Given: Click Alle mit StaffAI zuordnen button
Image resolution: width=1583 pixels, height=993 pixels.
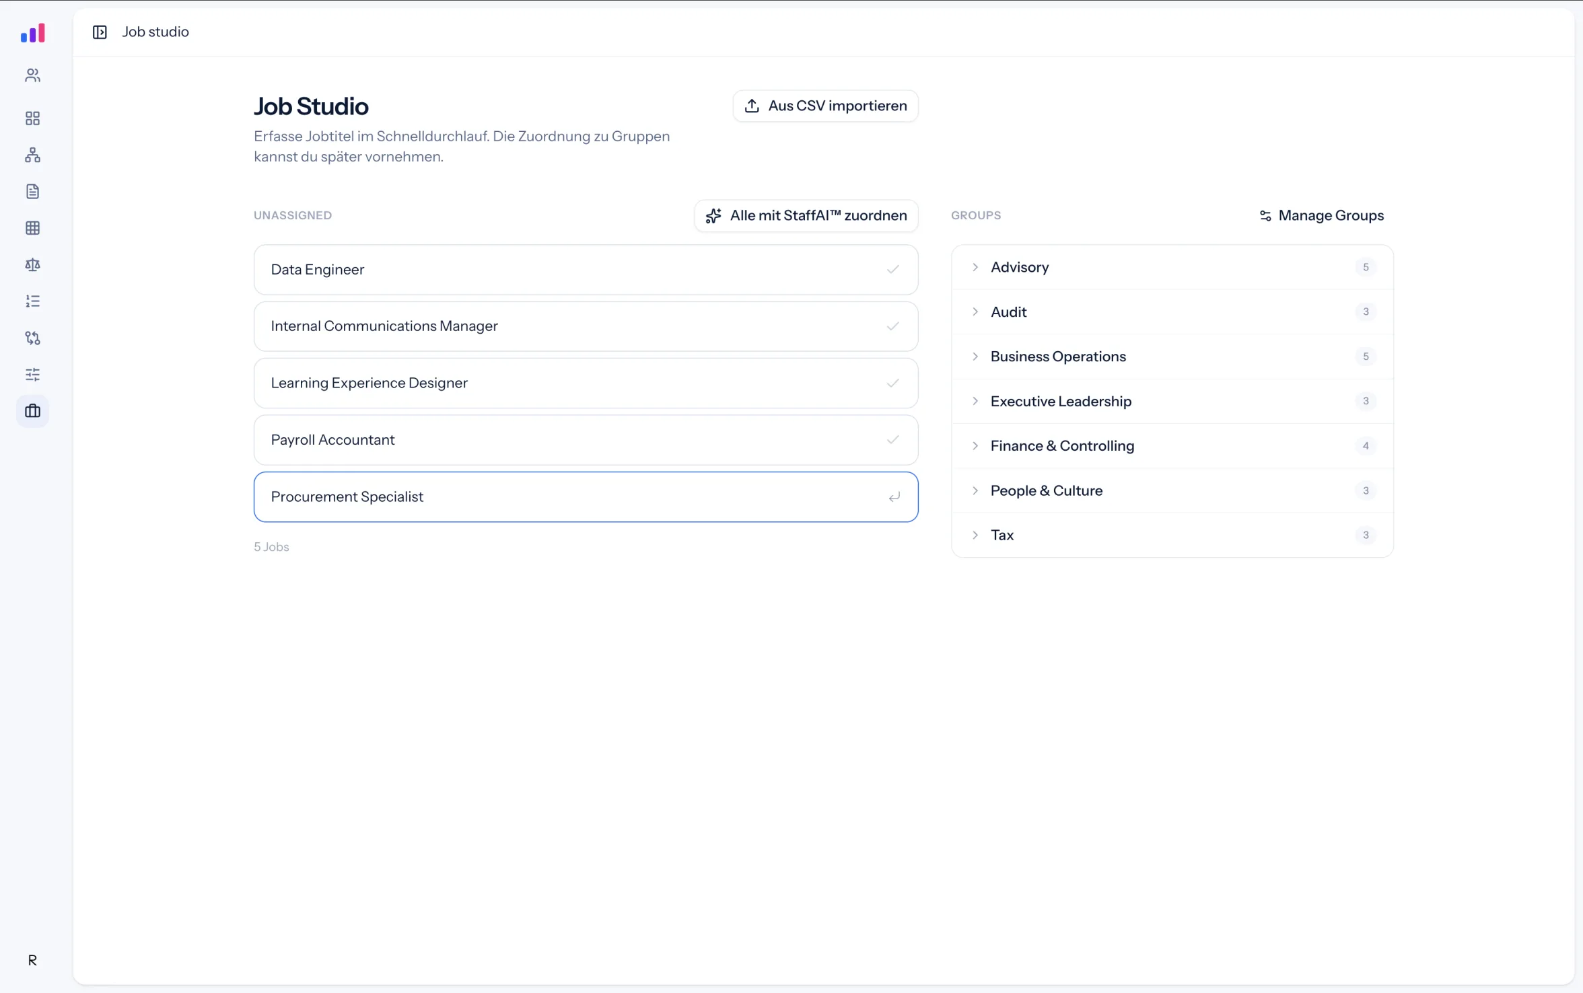Looking at the screenshot, I should point(806,215).
